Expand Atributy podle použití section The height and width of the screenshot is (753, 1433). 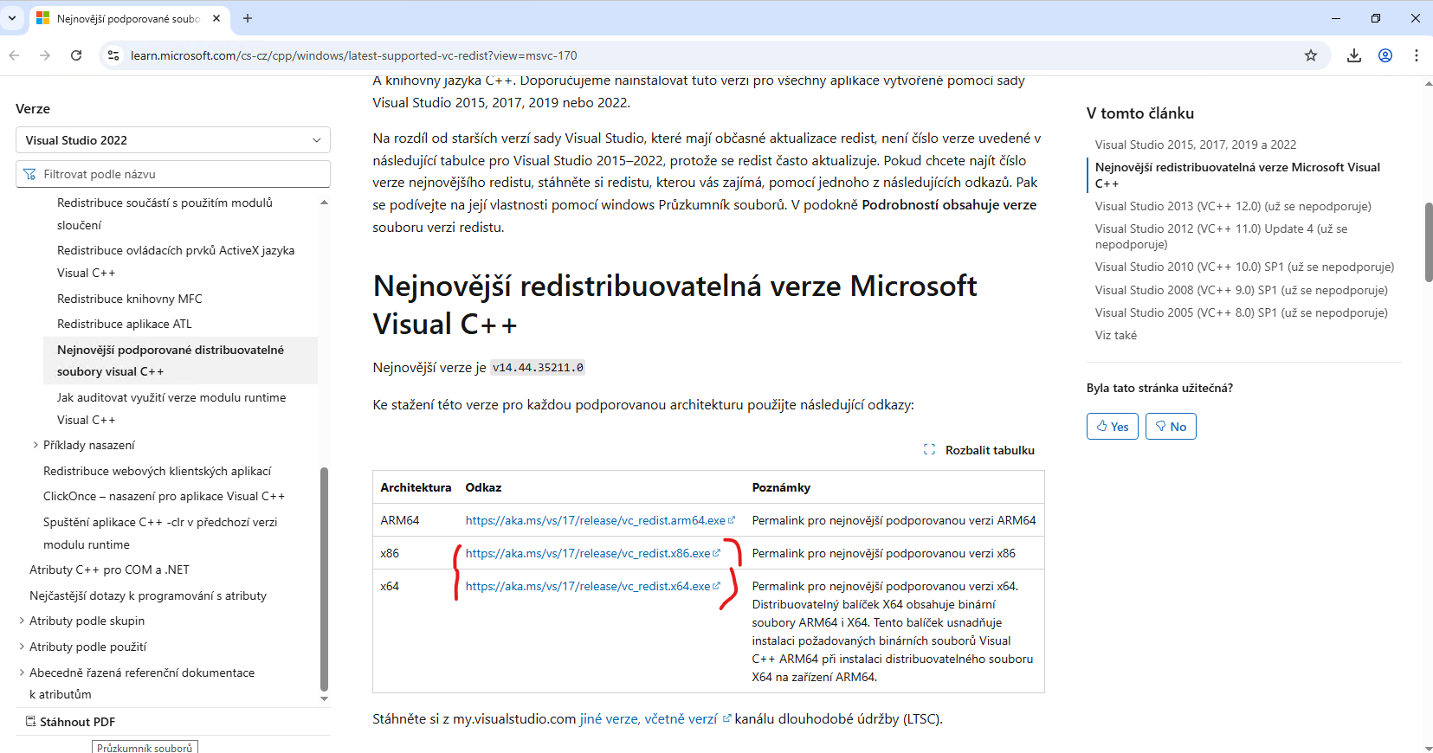pyautogui.click(x=22, y=647)
